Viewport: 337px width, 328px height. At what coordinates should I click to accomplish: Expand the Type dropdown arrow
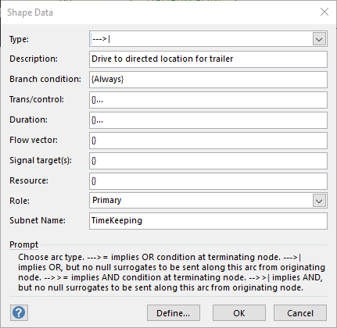tap(319, 39)
